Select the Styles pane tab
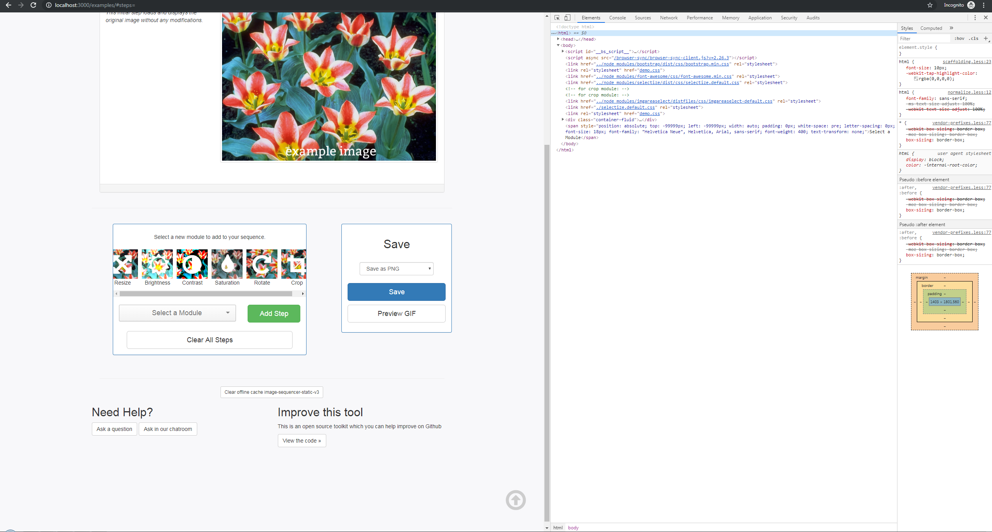992x532 pixels. pos(907,28)
